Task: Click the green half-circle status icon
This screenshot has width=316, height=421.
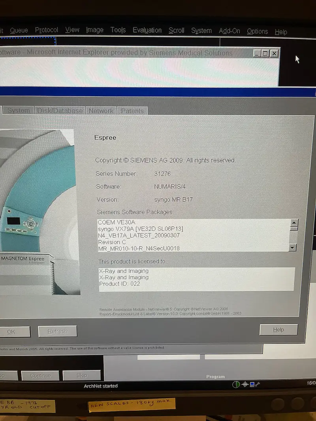Action: [x=236, y=384]
